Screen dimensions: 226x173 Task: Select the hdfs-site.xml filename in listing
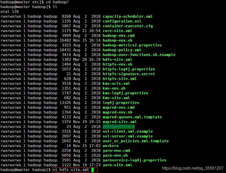117,60
